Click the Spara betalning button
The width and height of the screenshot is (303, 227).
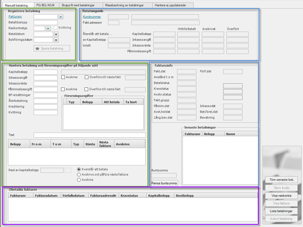pyautogui.click(x=52, y=48)
